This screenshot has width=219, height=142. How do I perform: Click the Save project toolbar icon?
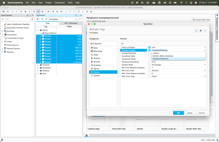coord(4,11)
